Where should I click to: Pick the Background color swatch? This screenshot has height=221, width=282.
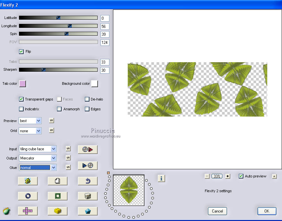95,83
